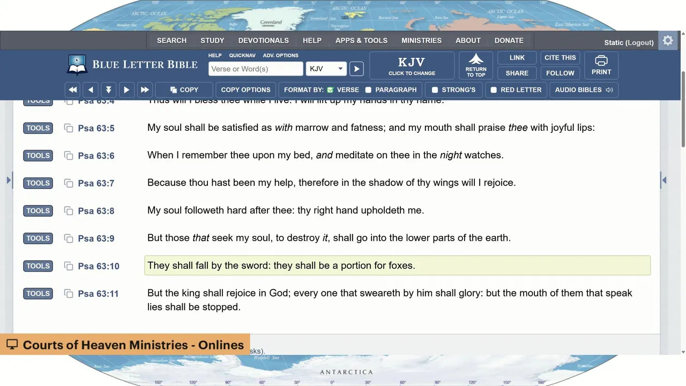Go to previous book double-arrow
Viewport: 686px width, 386px height.
click(73, 90)
